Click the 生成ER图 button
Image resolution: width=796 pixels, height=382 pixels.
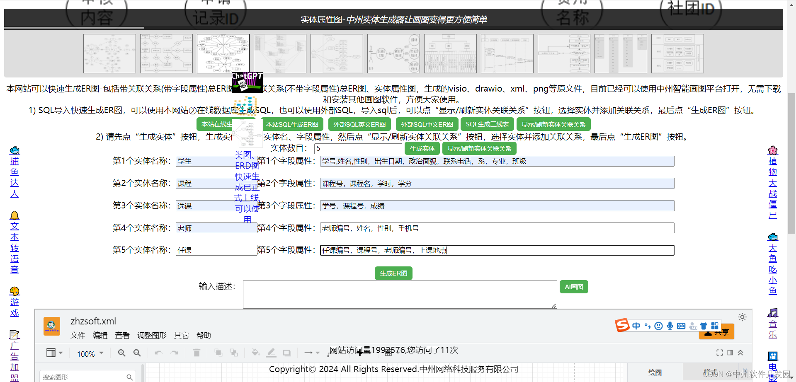click(x=393, y=273)
